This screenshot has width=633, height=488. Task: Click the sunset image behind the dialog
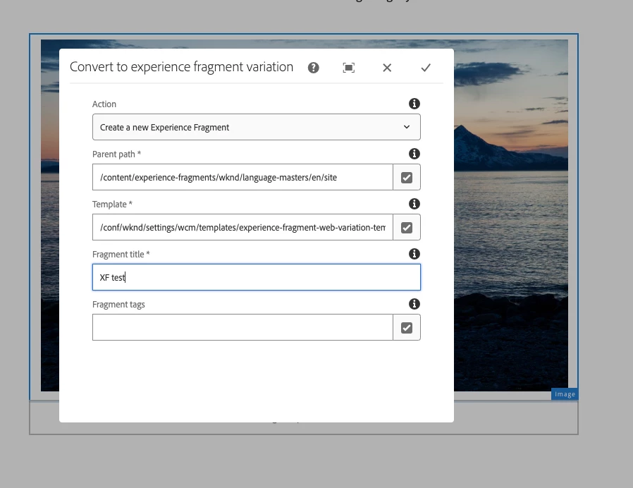click(x=510, y=214)
